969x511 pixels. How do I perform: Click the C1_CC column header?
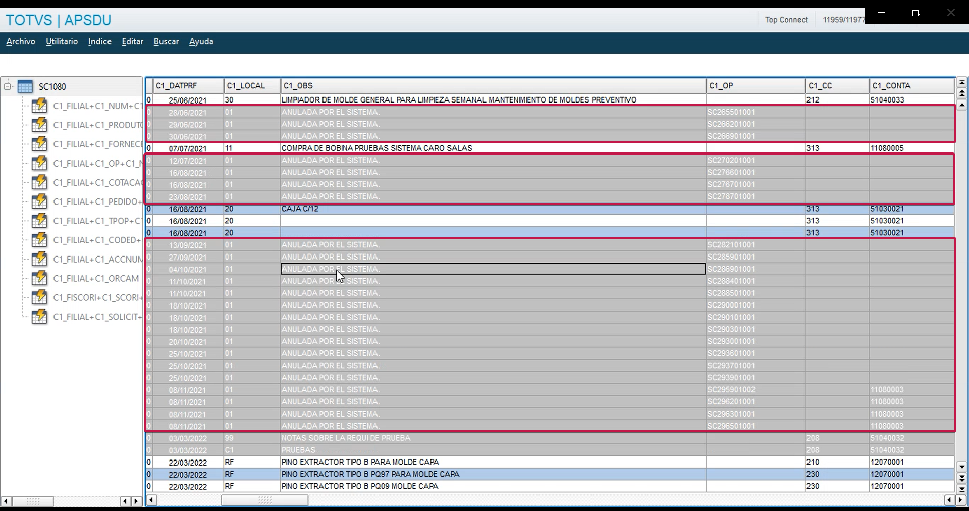coord(838,86)
